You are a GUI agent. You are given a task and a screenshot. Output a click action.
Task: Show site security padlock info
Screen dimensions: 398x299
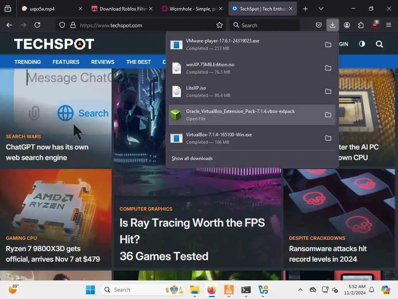[73, 25]
